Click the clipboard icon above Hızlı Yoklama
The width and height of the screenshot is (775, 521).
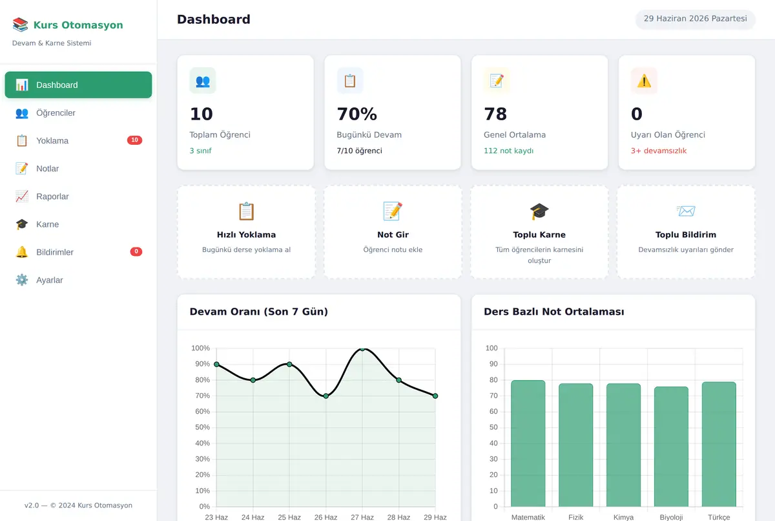click(247, 211)
